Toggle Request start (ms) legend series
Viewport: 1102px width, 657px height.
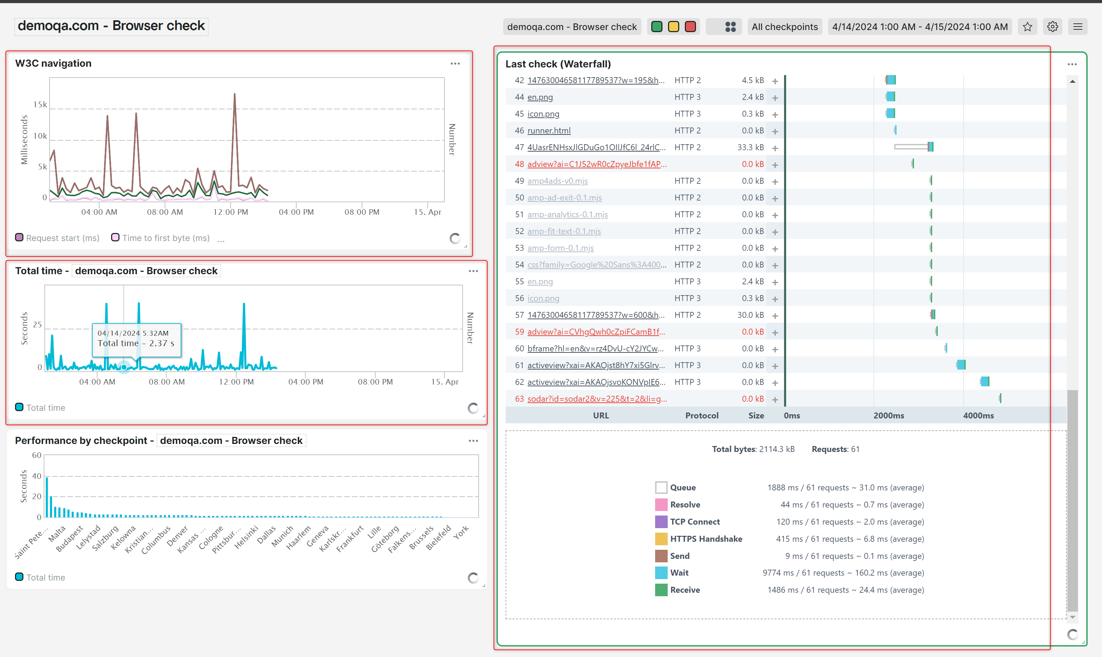click(58, 238)
